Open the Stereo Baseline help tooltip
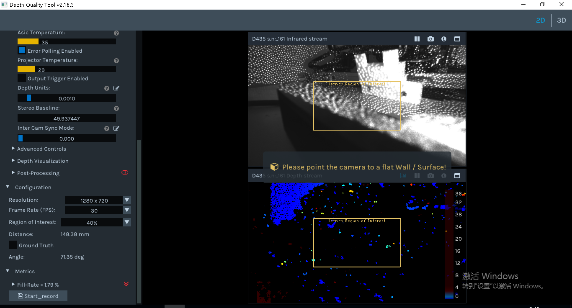 click(x=116, y=108)
